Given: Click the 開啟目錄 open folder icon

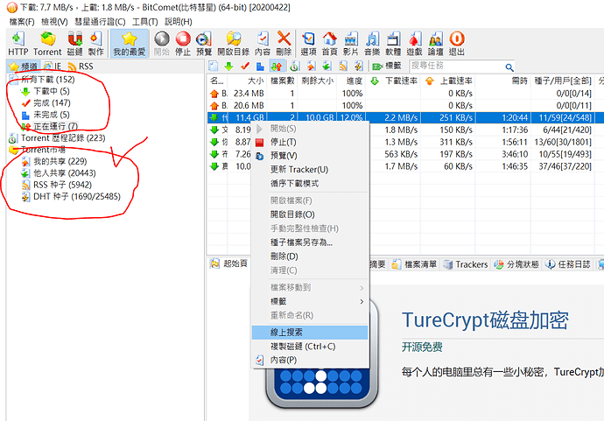Looking at the screenshot, I should (234, 44).
